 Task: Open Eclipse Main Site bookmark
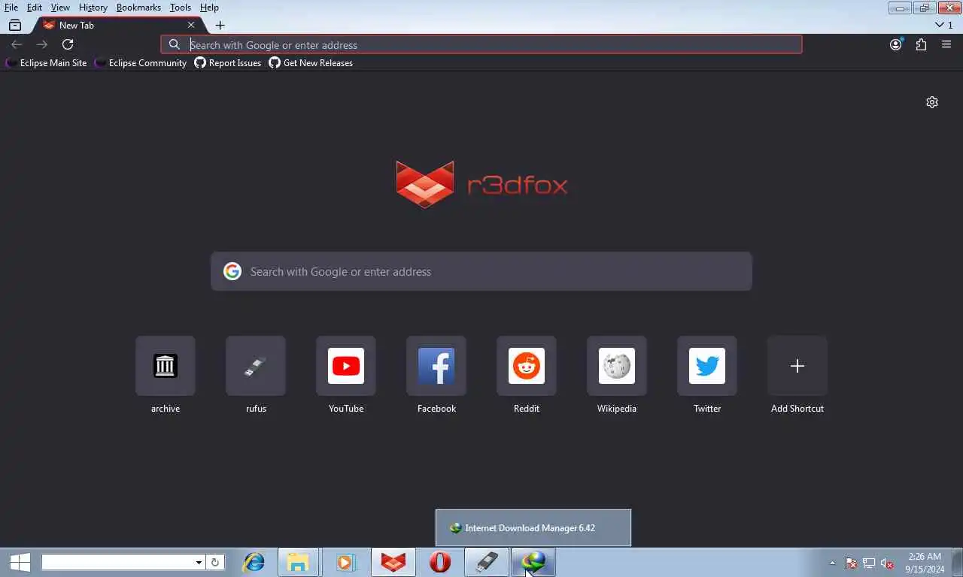click(46, 63)
